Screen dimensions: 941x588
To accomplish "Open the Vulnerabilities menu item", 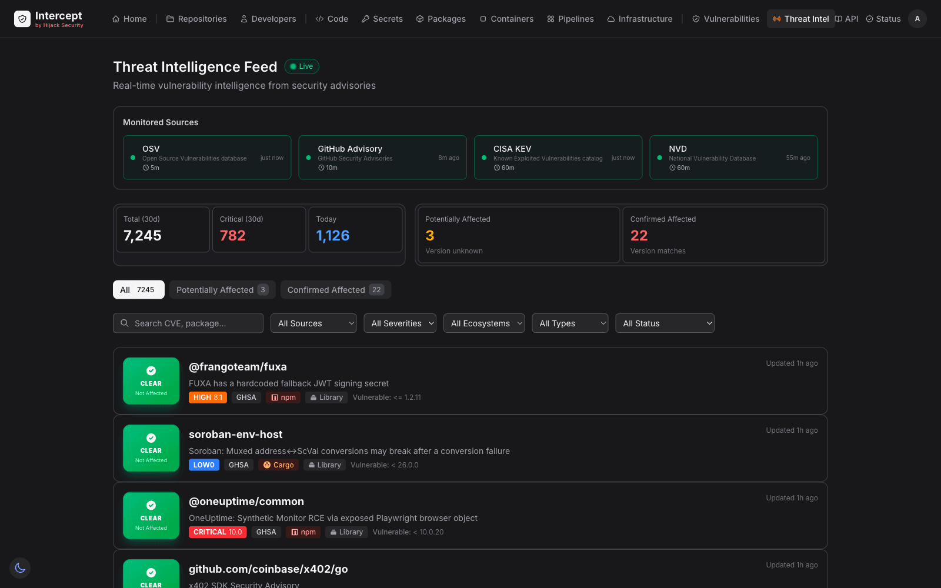I will tap(726, 18).
